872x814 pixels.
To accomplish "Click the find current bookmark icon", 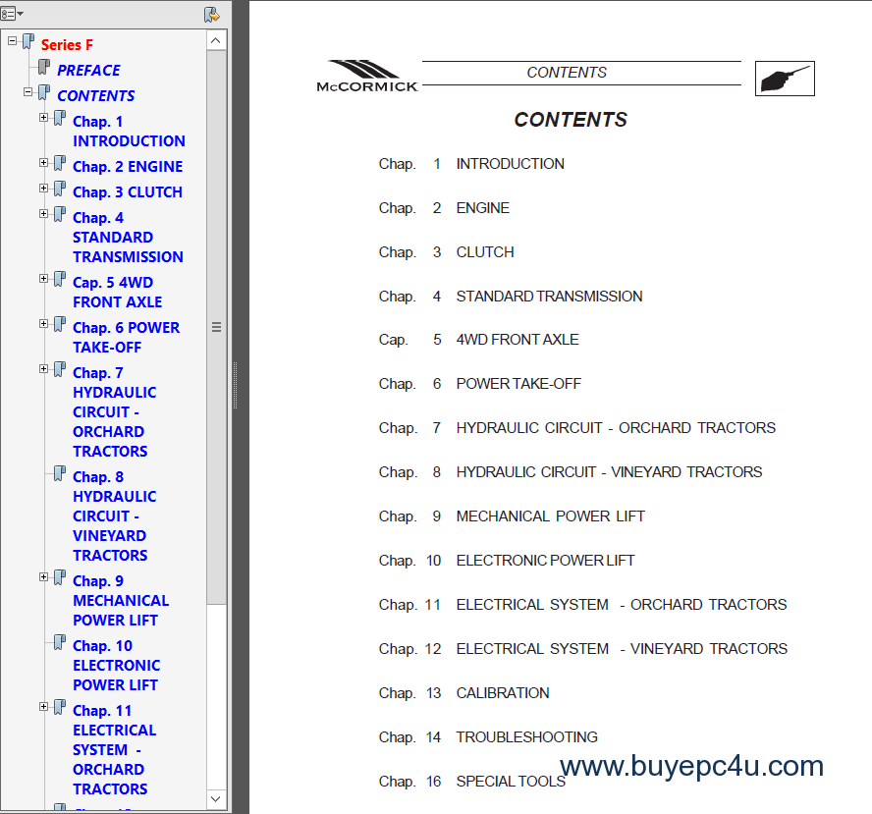I will pos(212,15).
